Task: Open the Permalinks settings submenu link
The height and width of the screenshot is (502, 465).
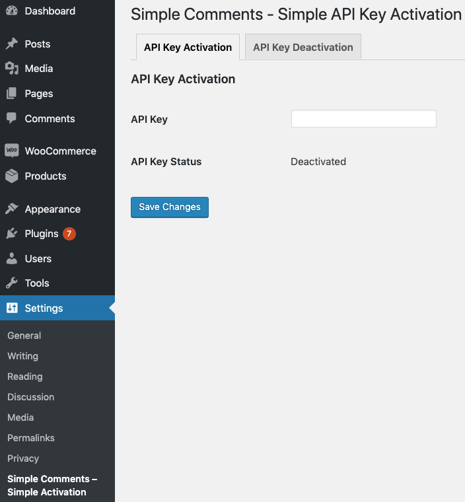Action: click(31, 438)
